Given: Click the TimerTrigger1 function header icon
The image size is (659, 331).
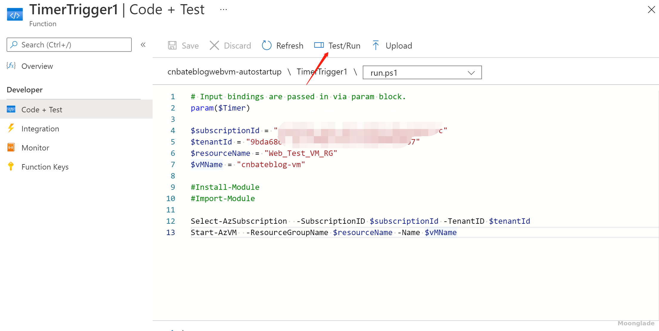Looking at the screenshot, I should click(15, 15).
